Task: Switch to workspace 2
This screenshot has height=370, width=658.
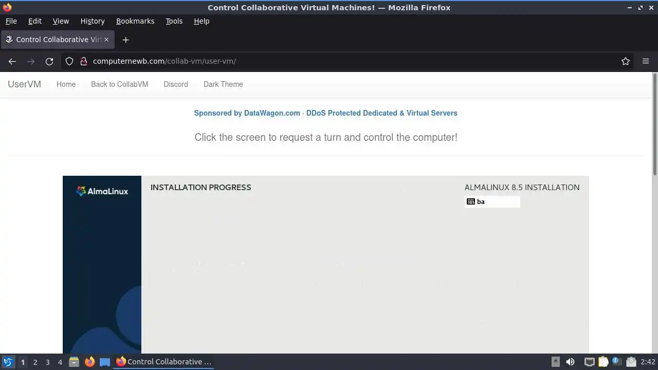Action: [35, 362]
